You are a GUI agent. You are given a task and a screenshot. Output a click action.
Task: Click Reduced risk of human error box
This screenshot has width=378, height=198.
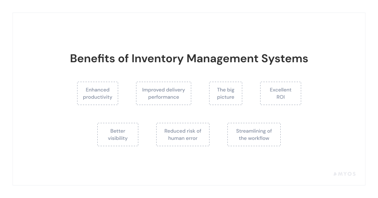click(183, 135)
